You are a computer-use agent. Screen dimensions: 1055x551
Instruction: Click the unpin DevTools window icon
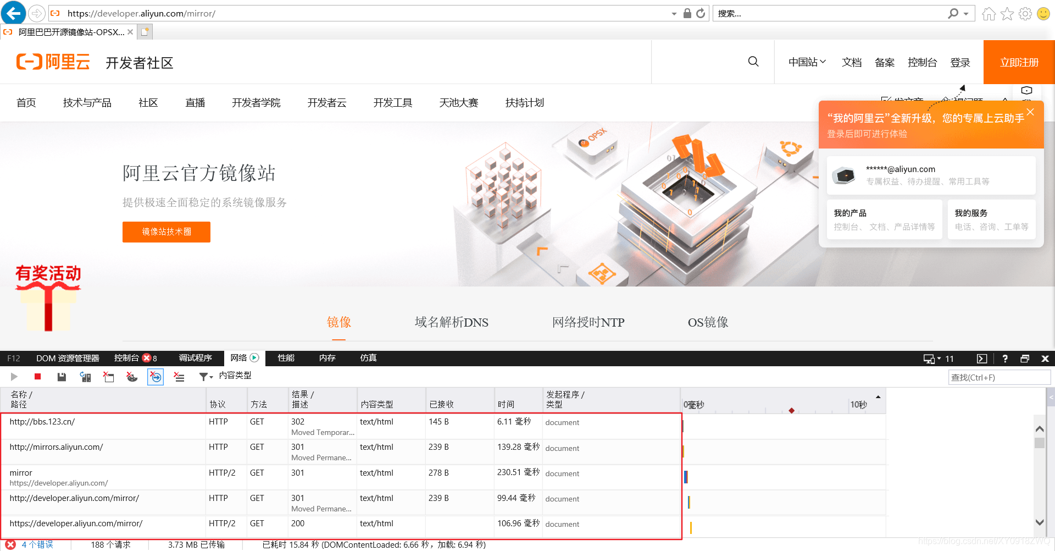[x=1025, y=359]
